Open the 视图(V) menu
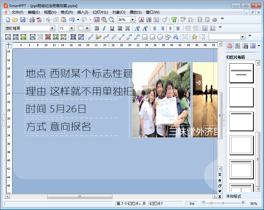The height and width of the screenshot is (210, 264). pos(50,12)
